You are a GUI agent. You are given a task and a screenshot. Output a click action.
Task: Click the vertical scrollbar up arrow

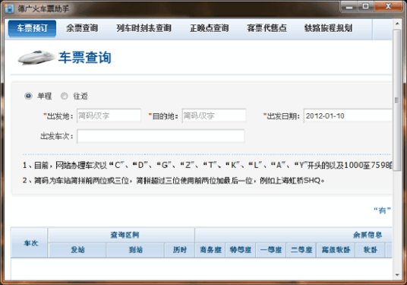[397, 24]
